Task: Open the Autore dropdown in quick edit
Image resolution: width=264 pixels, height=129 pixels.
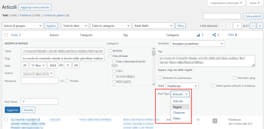Action: pos(38,73)
